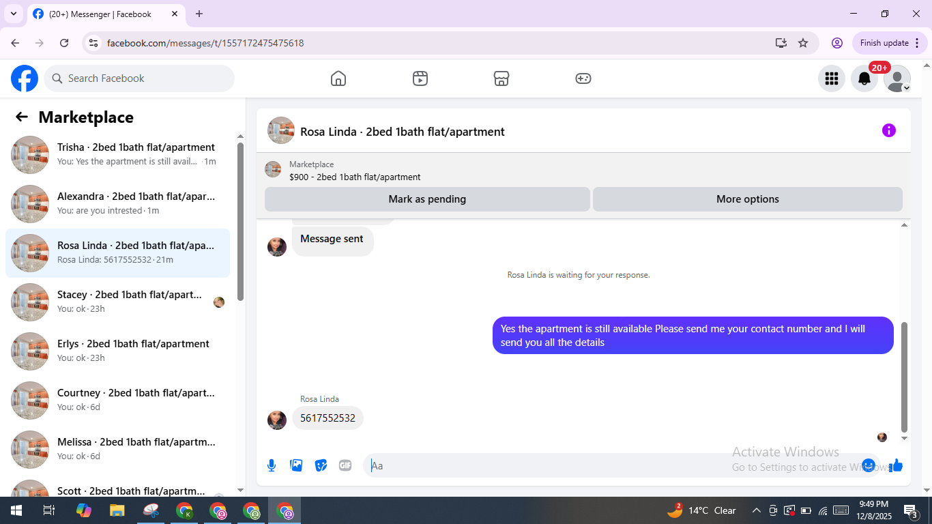Click 'Rosa Linda is waiting for your response' text

[x=579, y=275]
